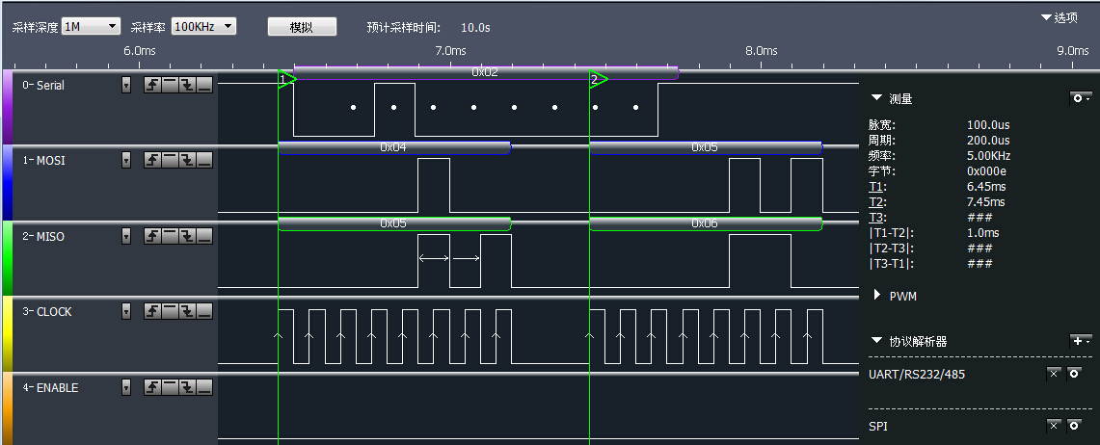This screenshot has height=445, width=1100.
Task: Set rising edge trigger on 0-Serial
Action: click(152, 85)
